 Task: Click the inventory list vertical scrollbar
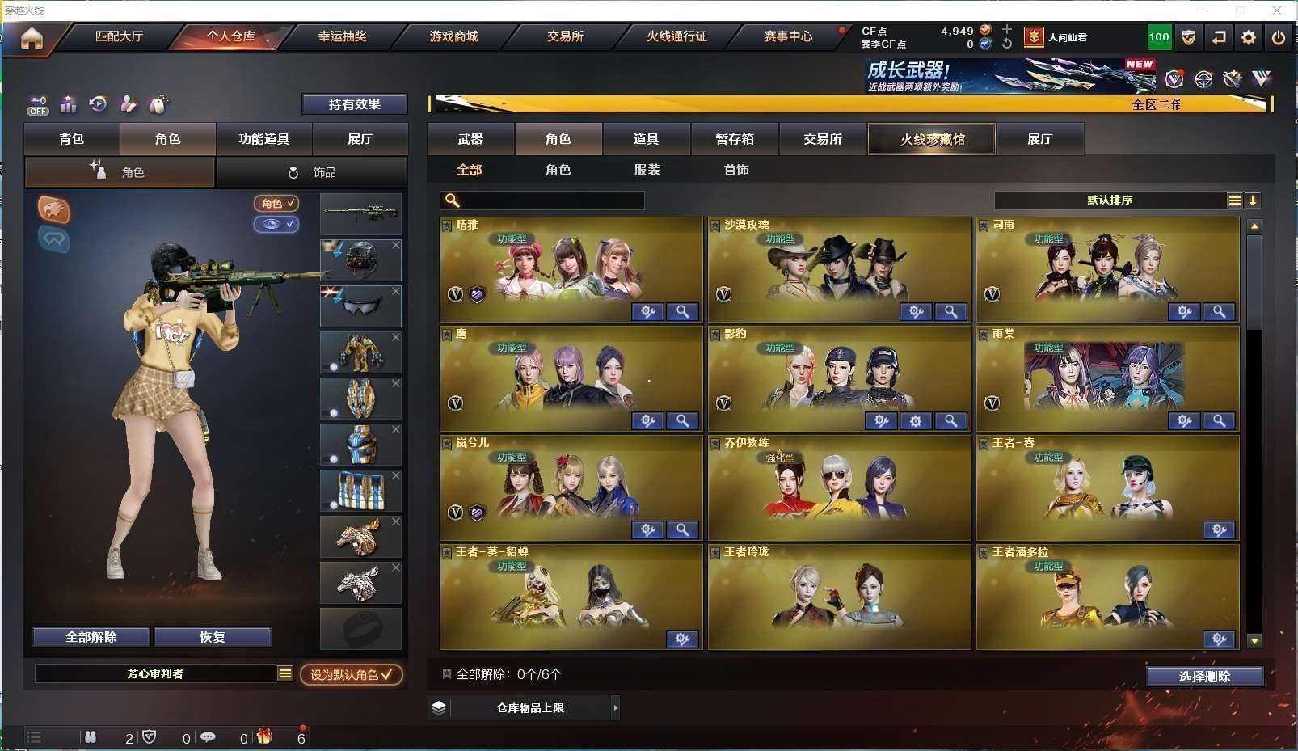[x=1254, y=432]
